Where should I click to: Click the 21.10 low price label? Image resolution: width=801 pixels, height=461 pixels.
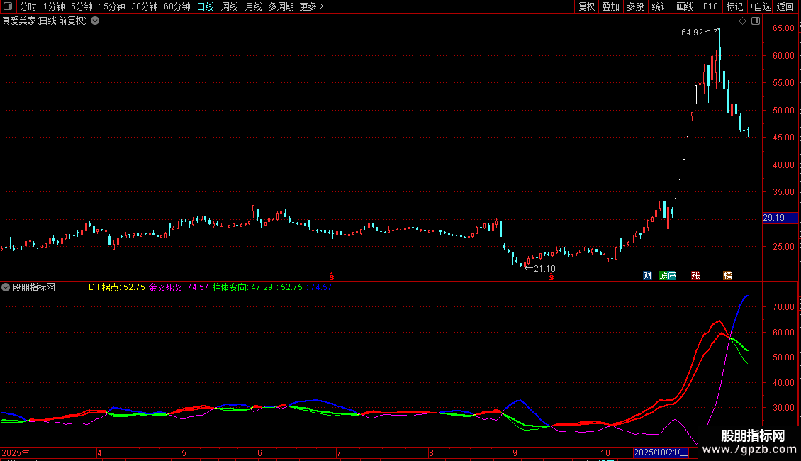point(544,268)
